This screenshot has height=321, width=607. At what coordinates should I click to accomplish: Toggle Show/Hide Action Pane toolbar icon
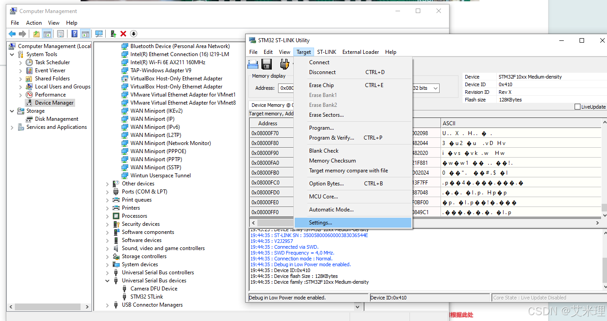(85, 34)
